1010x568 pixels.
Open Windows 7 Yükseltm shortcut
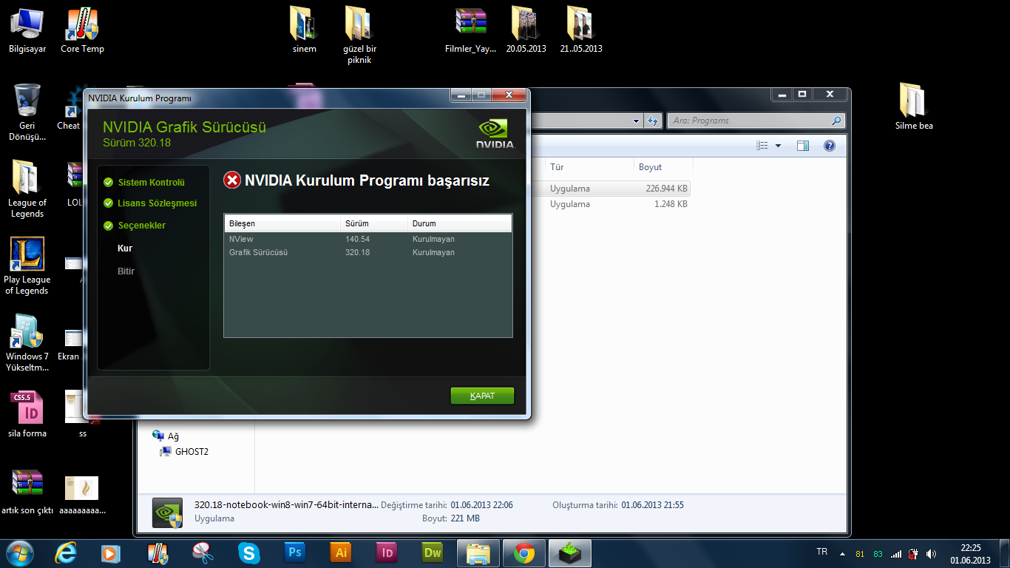tap(27, 343)
